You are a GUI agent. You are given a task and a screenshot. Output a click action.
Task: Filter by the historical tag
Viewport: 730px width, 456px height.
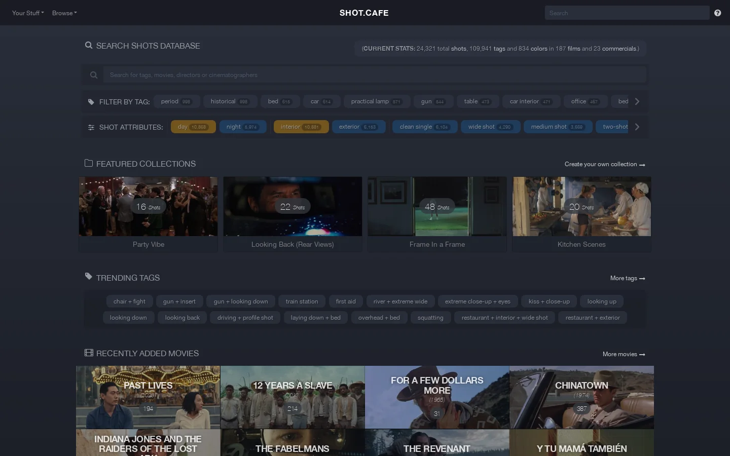point(230,101)
